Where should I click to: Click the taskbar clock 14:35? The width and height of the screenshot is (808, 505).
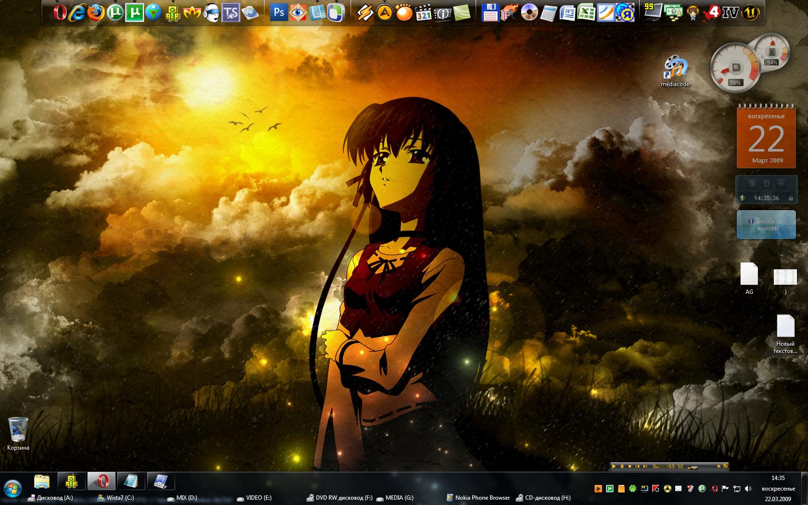[x=778, y=478]
